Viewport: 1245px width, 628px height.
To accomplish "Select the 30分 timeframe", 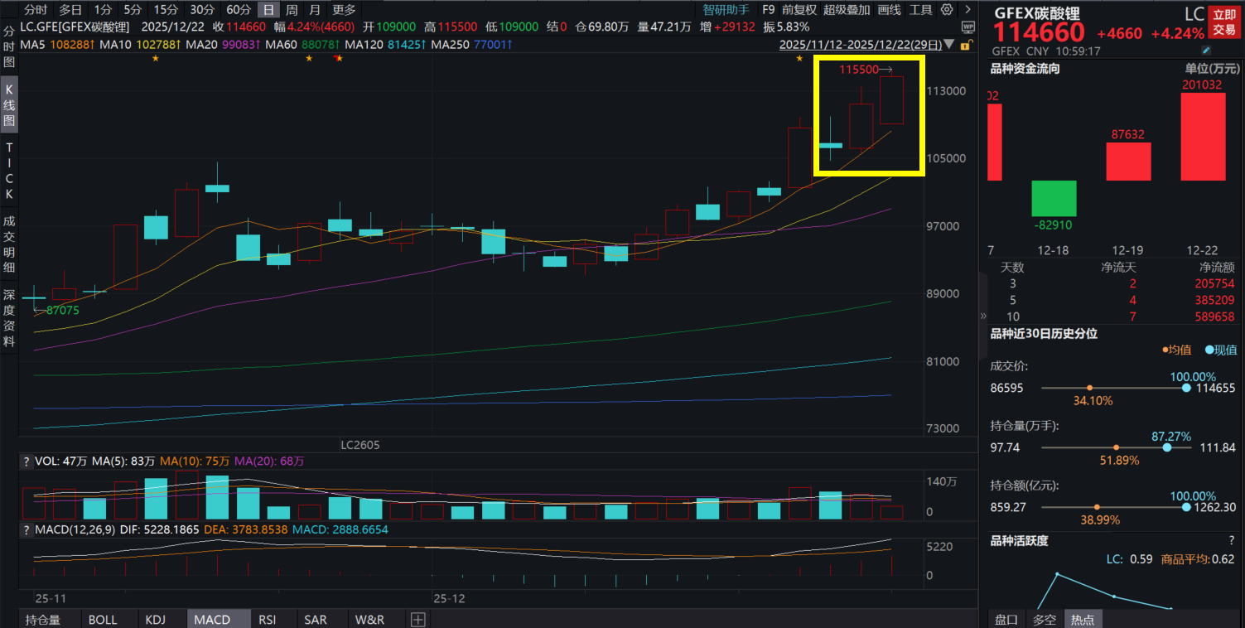I will pyautogui.click(x=202, y=10).
